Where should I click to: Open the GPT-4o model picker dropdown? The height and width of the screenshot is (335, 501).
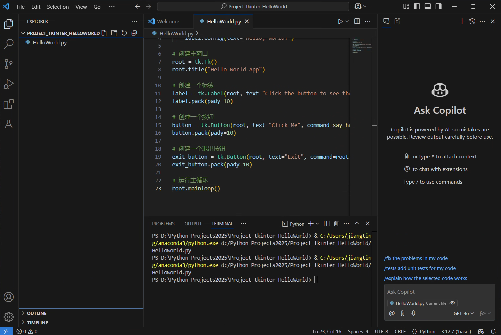[463, 313]
